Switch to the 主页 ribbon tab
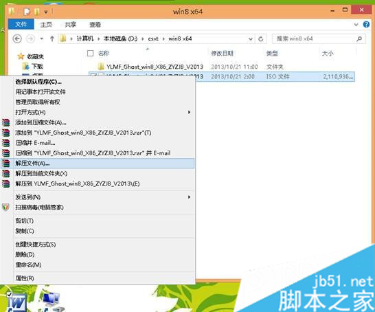 coord(46,25)
